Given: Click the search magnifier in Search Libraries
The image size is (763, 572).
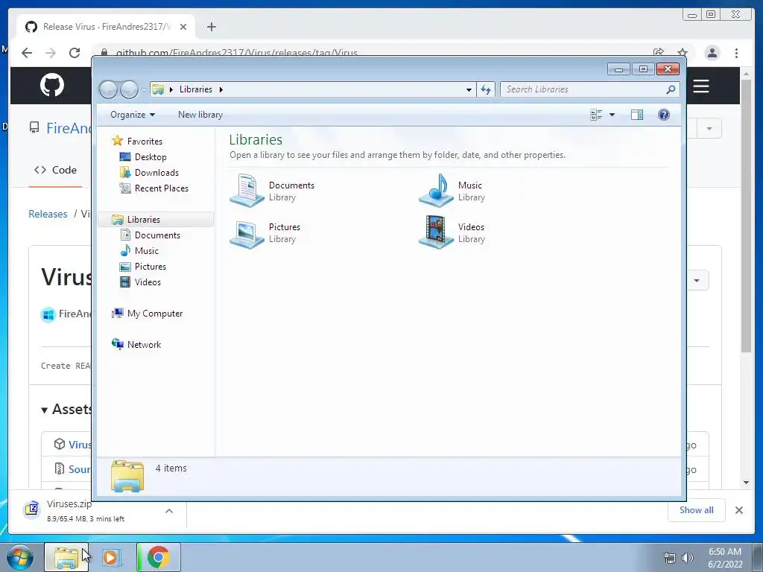Looking at the screenshot, I should (x=671, y=89).
